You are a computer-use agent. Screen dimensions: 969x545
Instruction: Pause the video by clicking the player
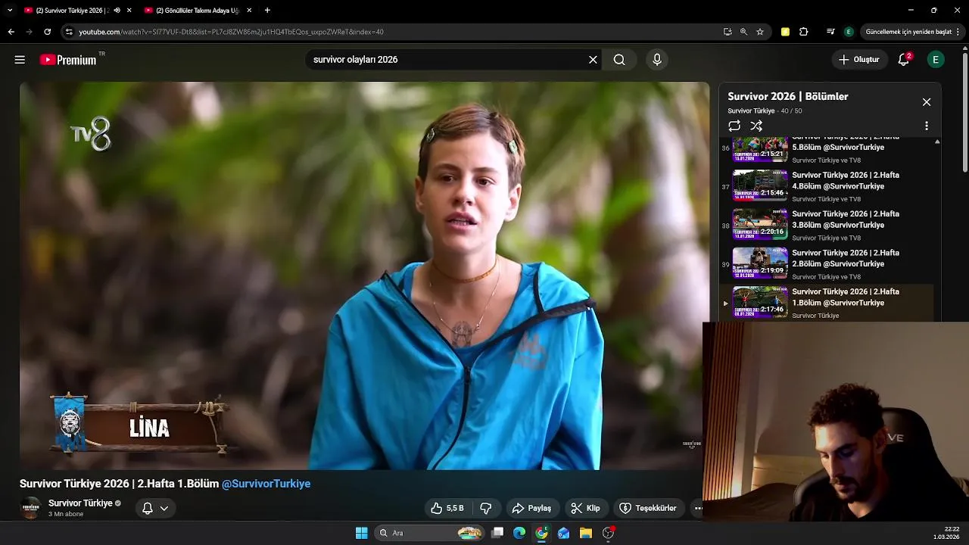point(364,276)
